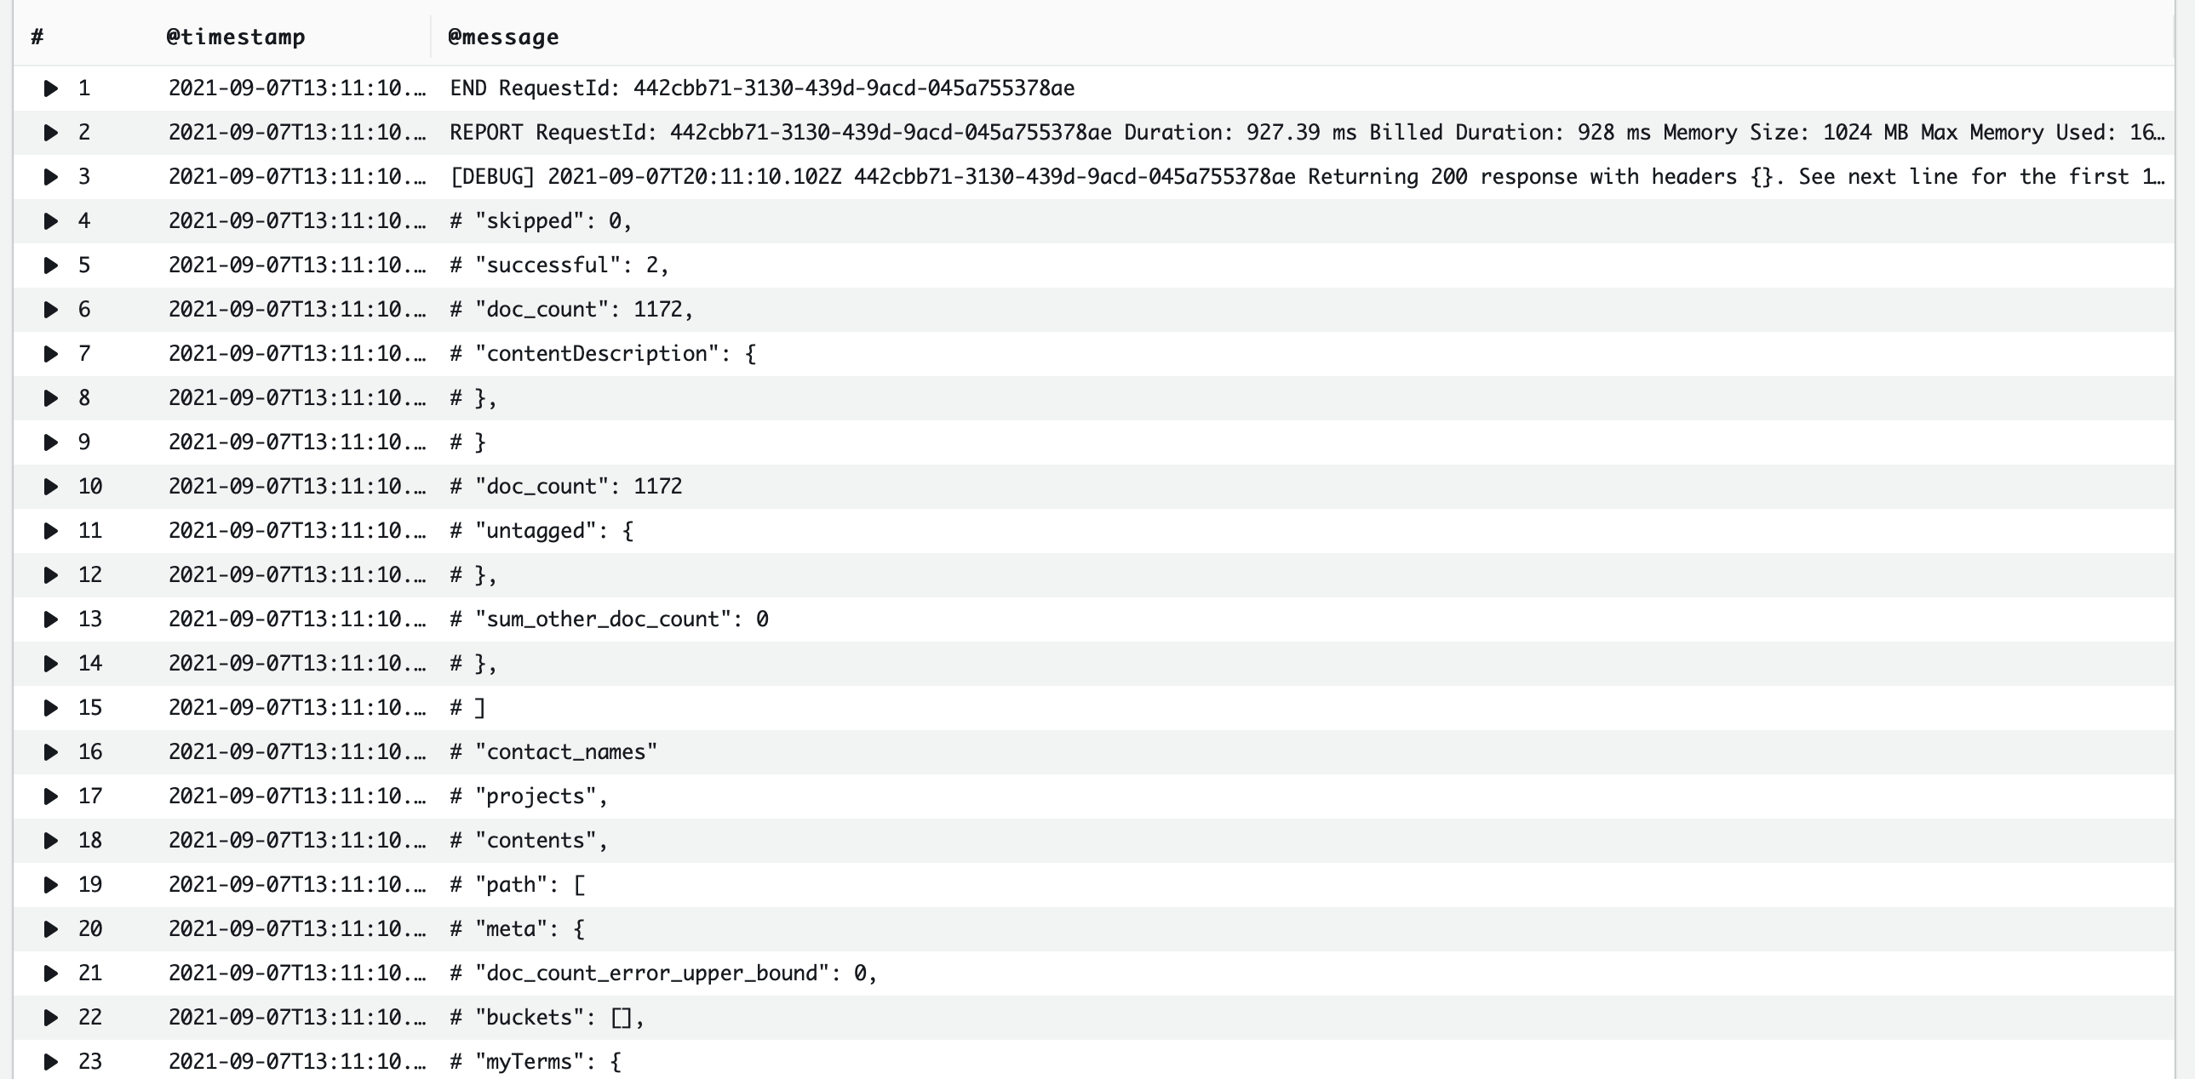This screenshot has width=2195, height=1079.
Task: Expand the "contents" log row
Action: [x=50, y=841]
